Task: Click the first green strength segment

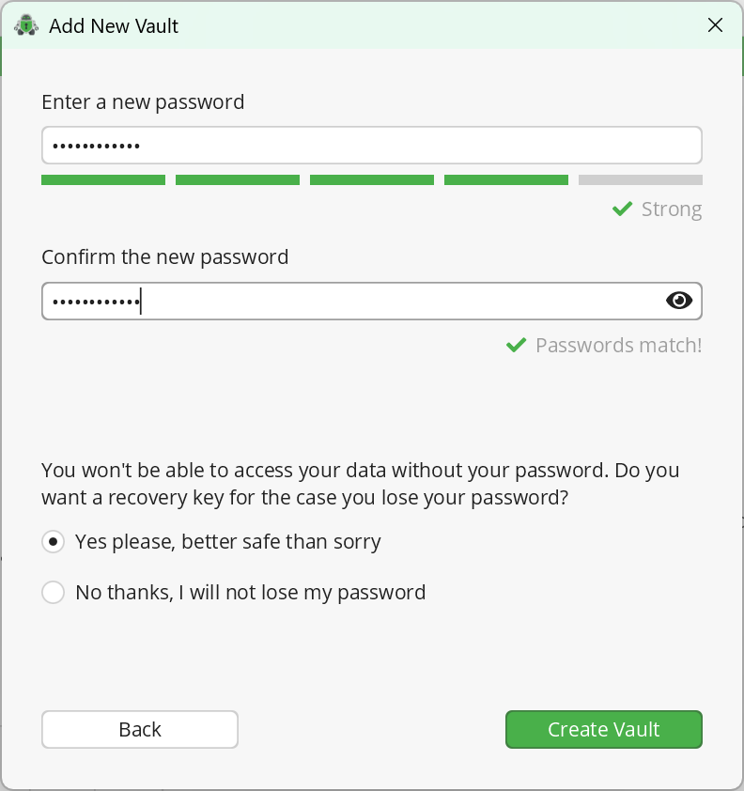Action: pyautogui.click(x=103, y=179)
